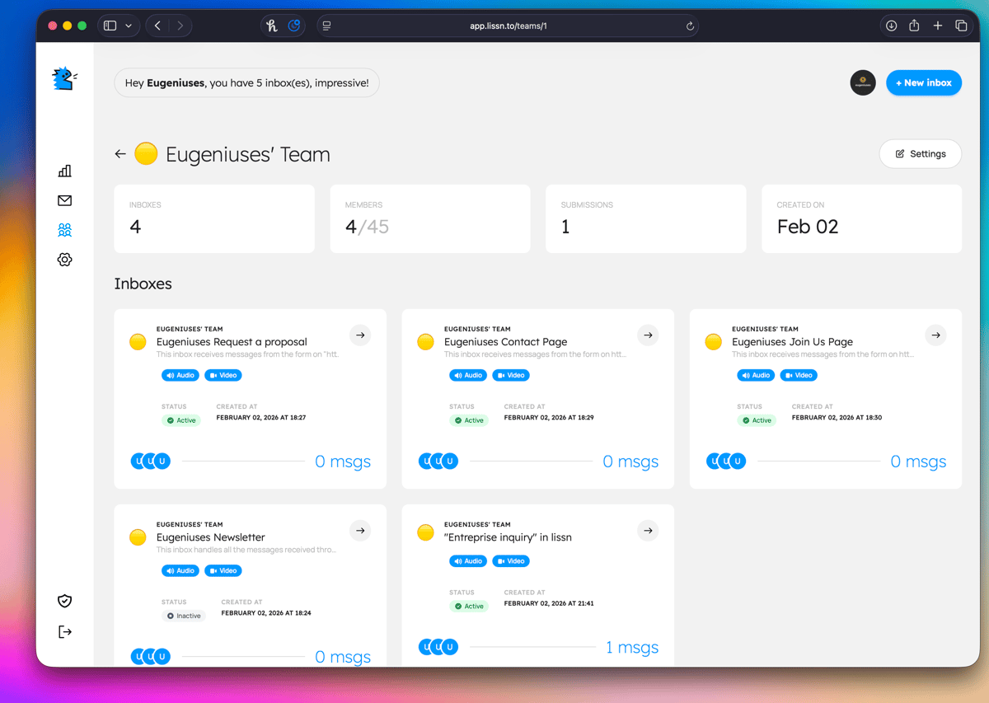Click the Audio tag on Request a proposal card
This screenshot has height=703, width=989.
coord(180,375)
